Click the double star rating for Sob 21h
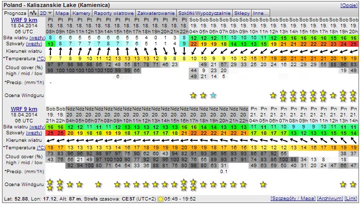 coord(50,185)
